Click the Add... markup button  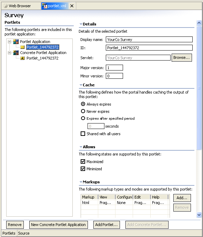click(x=182, y=198)
